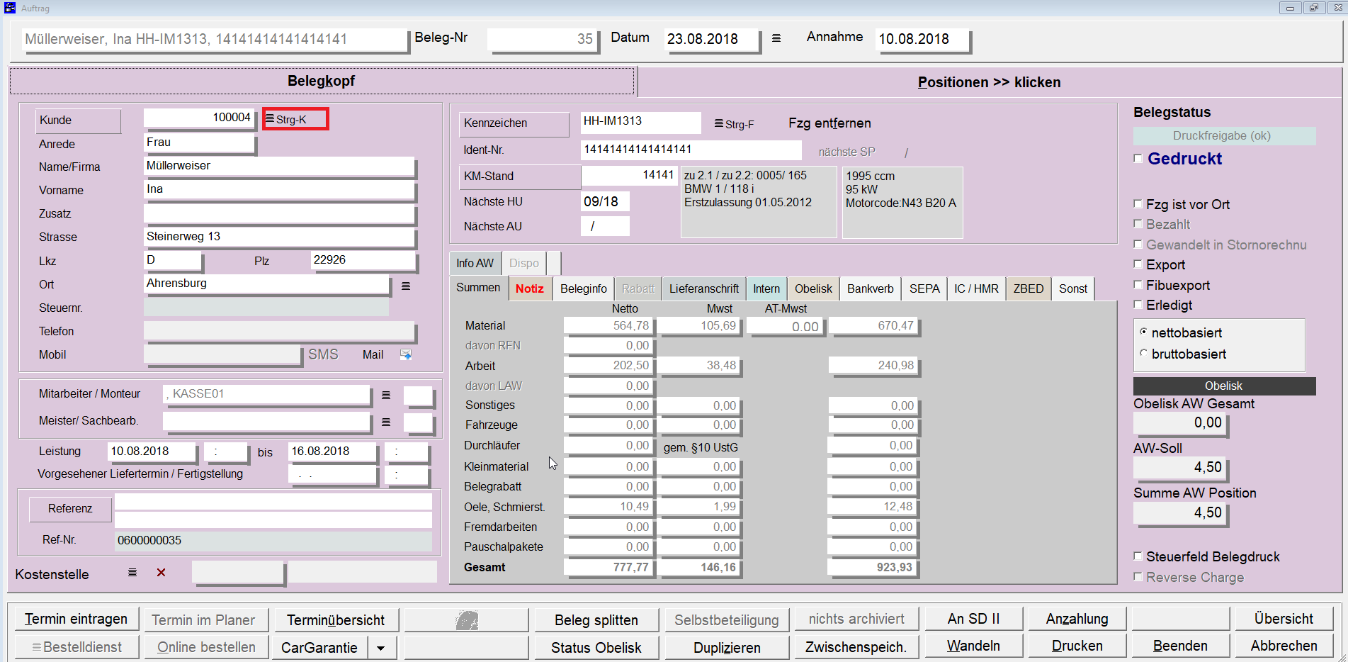Viewport: 1348px width, 662px height.
Task: Click into the Strasse input field
Action: 279,237
